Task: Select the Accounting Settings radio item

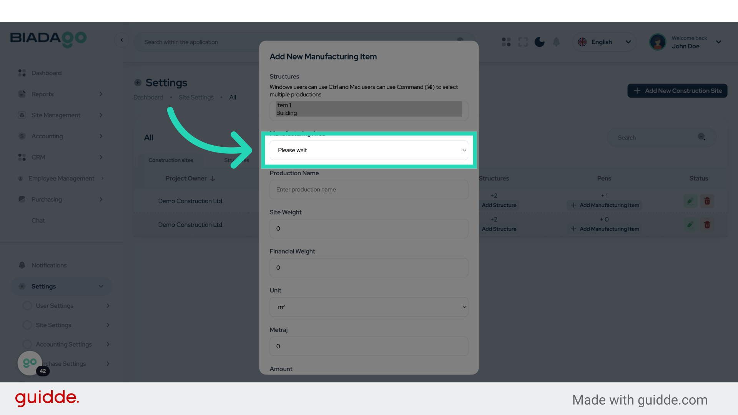Action: [27, 344]
